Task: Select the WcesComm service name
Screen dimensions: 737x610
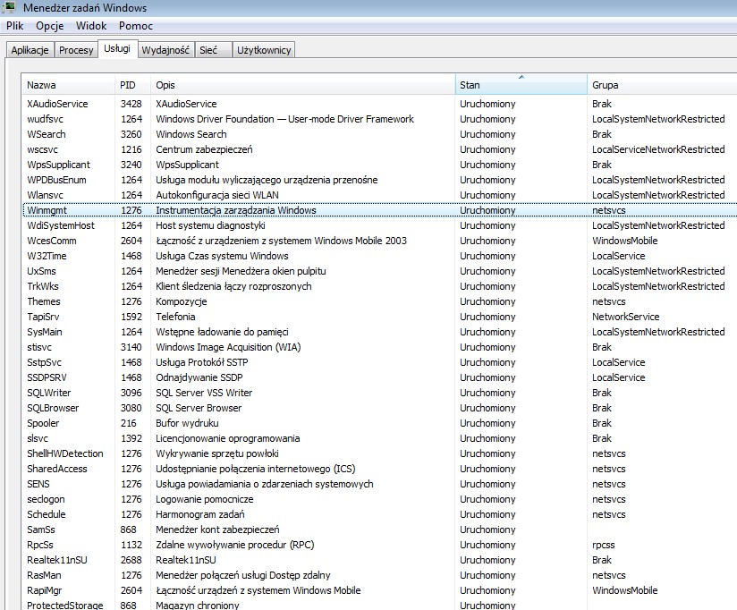Action: (52, 241)
